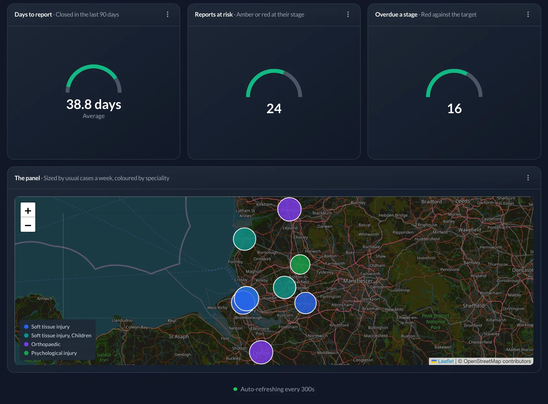Click the OpenStreetMap contributors attribution text
This screenshot has height=404, width=548.
(497, 361)
